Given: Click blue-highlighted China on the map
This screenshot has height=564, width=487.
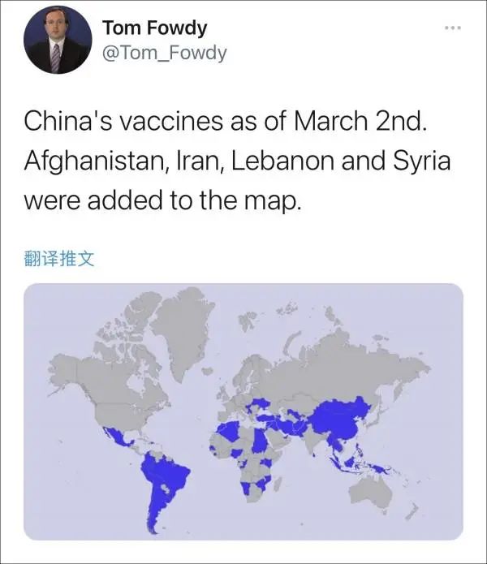Looking at the screenshot, I should point(342,419).
